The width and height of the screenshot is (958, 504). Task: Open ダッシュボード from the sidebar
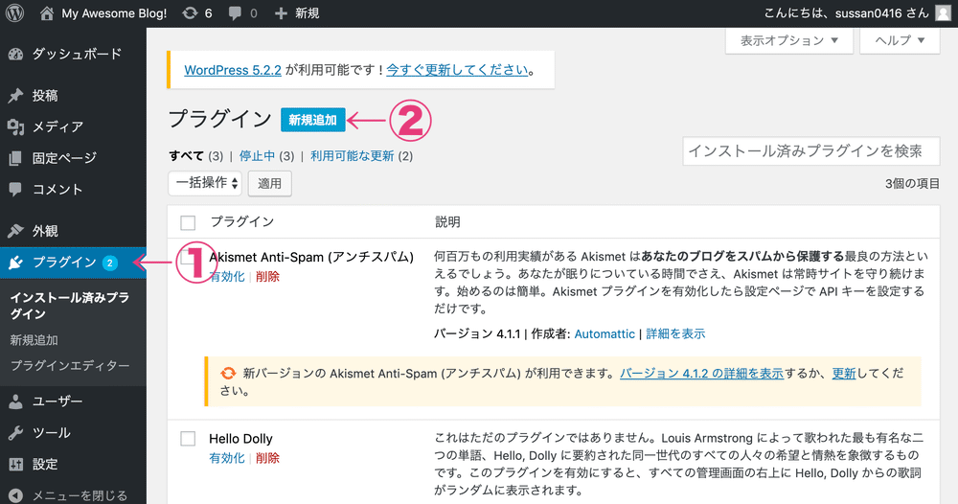point(77,55)
